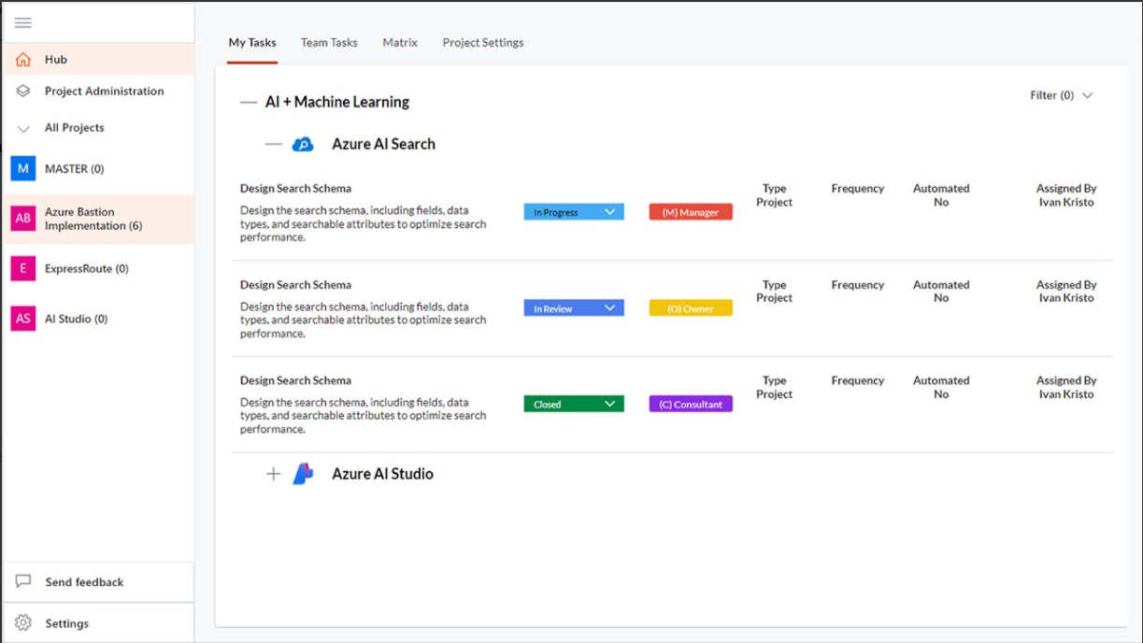The image size is (1143, 643).
Task: Select the MASTER (0) project
Action: (x=98, y=168)
